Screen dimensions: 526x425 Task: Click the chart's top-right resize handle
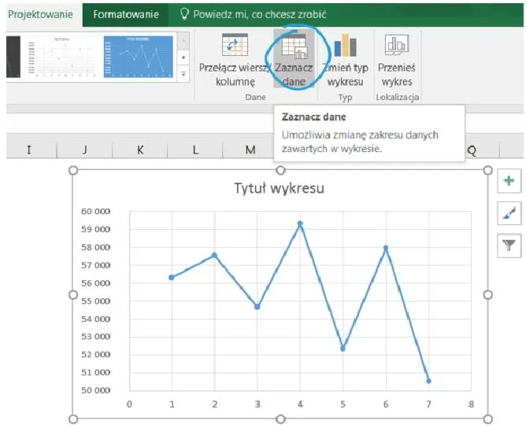point(488,170)
